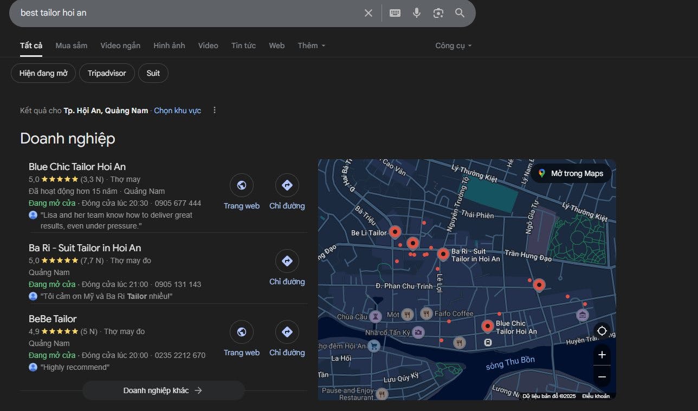The image size is (698, 411).
Task: Click the Điều khoản link on map
Action: [x=596, y=396]
